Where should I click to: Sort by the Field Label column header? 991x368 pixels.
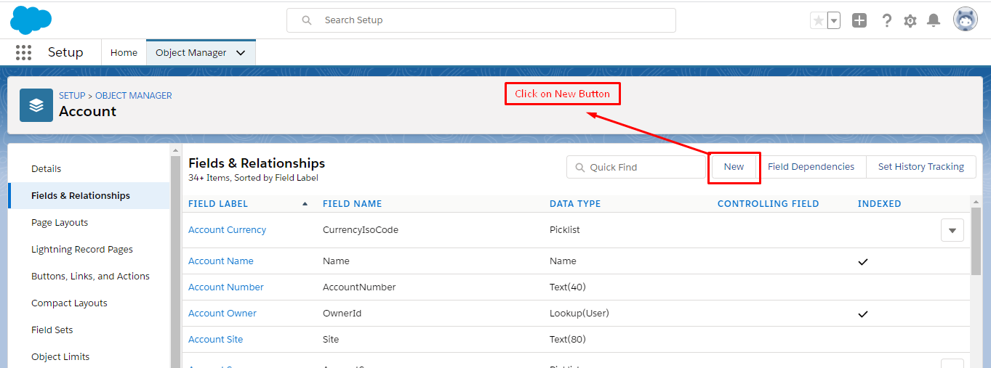click(218, 204)
